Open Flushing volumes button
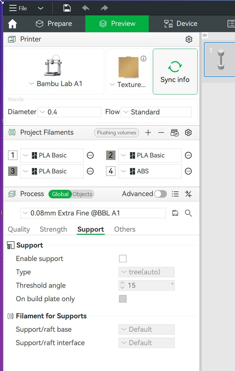This screenshot has width=235, height=371. click(x=116, y=133)
